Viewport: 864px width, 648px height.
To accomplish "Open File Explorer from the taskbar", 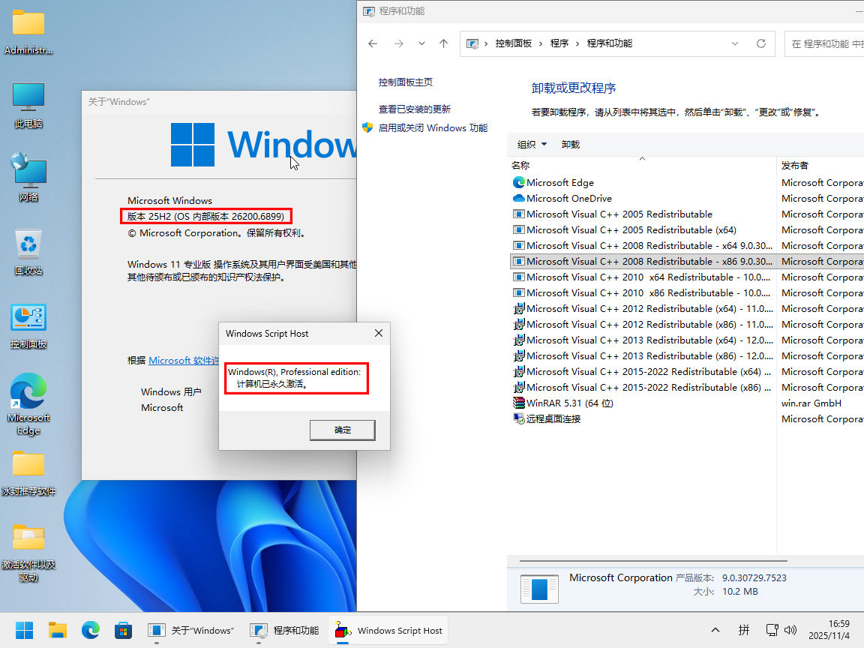I will 58,631.
